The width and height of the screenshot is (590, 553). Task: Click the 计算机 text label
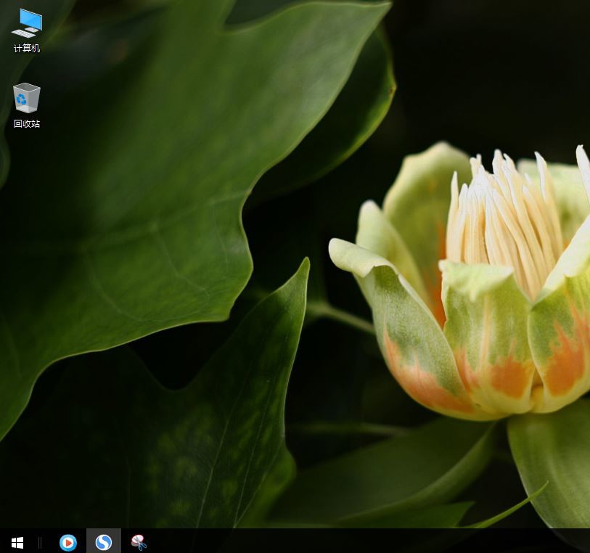[27, 49]
